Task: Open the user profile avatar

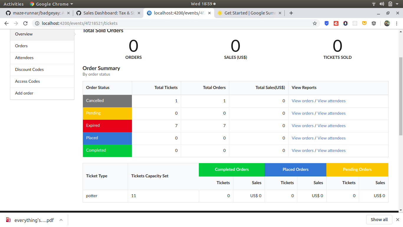Action: pyautogui.click(x=387, y=23)
